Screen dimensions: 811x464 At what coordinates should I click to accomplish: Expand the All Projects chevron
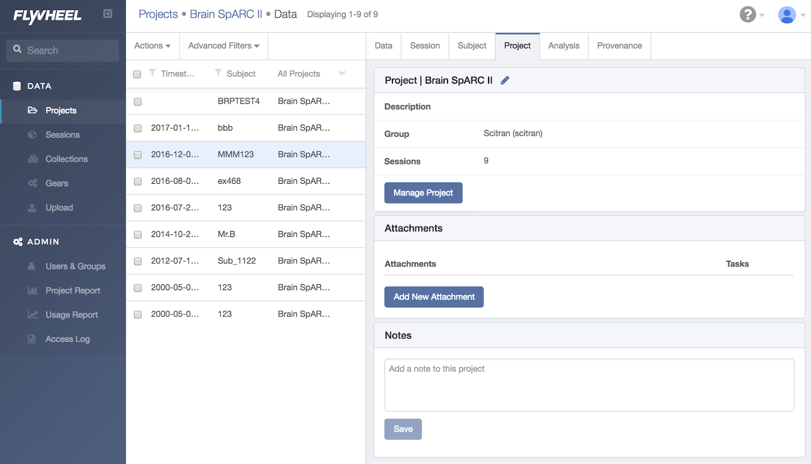click(342, 73)
